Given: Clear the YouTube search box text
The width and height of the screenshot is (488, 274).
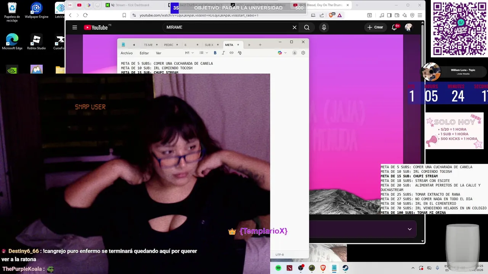Looking at the screenshot, I should [x=294, y=27].
